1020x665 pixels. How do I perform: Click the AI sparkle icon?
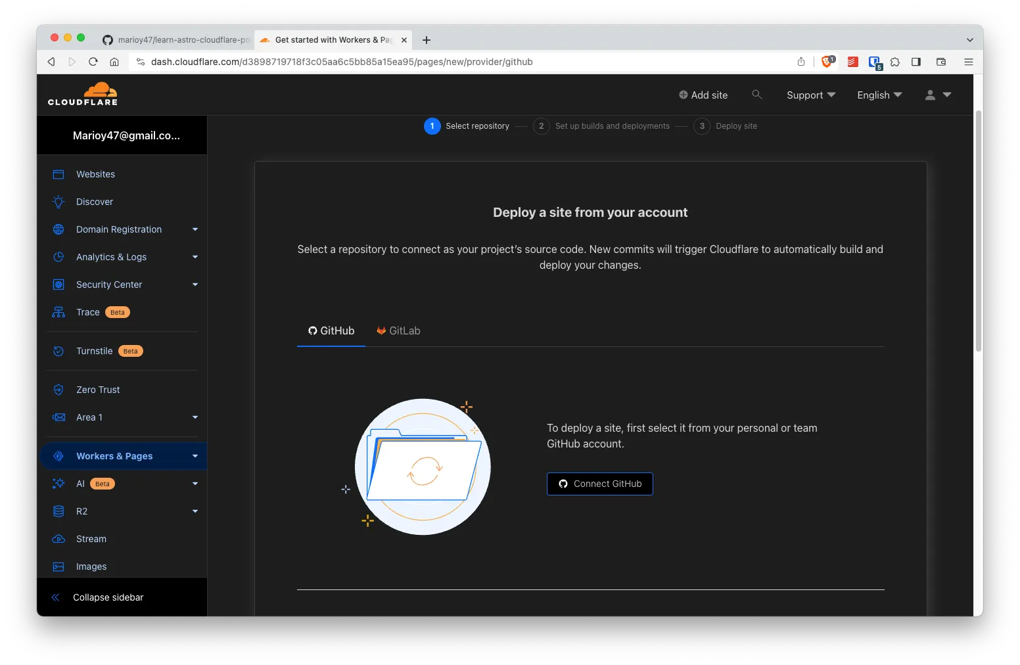point(58,484)
